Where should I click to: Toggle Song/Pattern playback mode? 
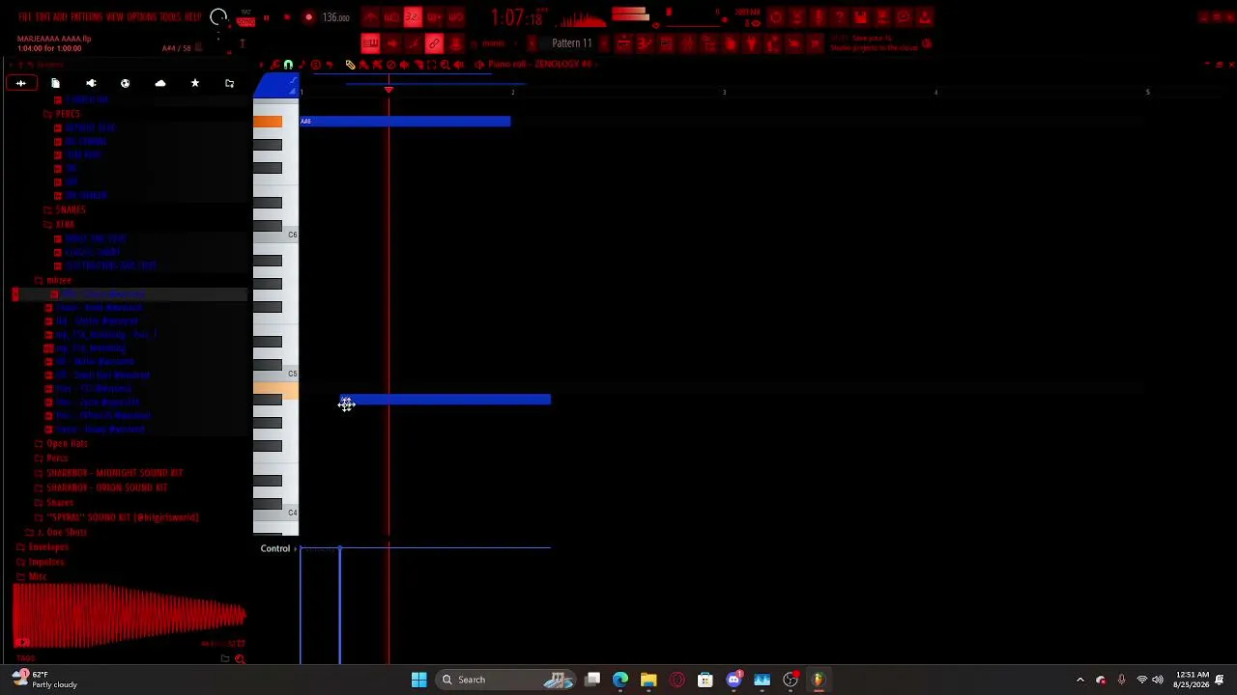point(245,17)
